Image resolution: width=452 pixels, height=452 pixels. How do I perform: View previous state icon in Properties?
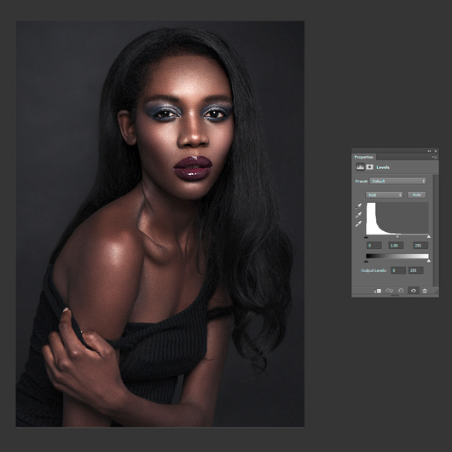390,291
